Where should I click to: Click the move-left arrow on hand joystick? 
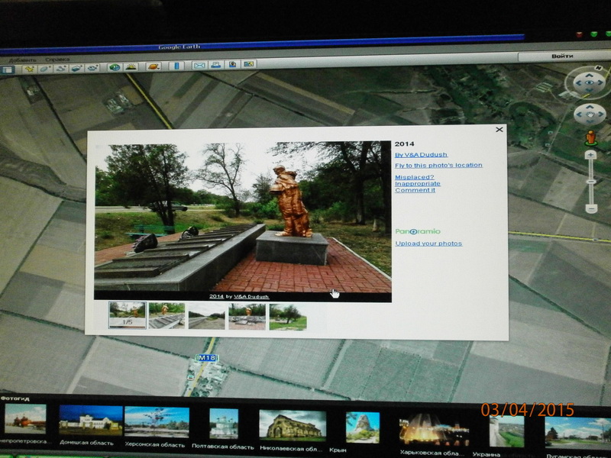click(579, 114)
